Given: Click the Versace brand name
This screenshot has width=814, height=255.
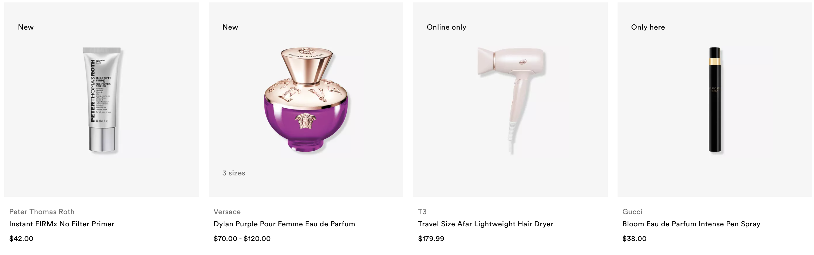Looking at the screenshot, I should coord(227,212).
